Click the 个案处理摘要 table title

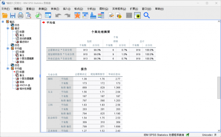coord(100,32)
